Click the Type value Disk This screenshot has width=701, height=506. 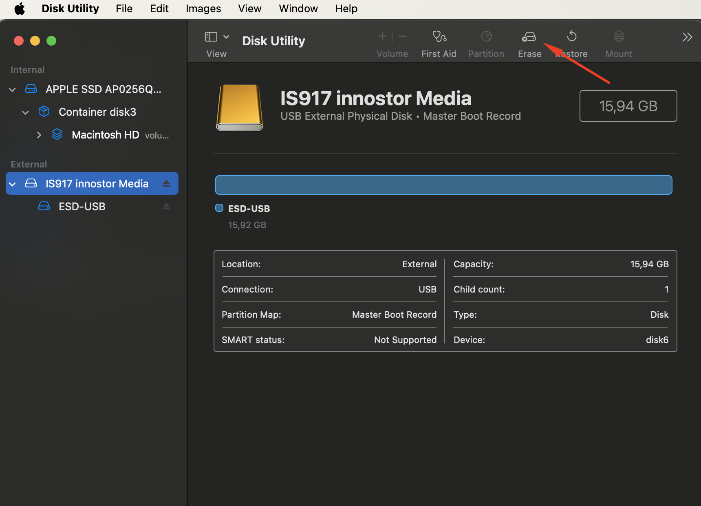click(659, 315)
